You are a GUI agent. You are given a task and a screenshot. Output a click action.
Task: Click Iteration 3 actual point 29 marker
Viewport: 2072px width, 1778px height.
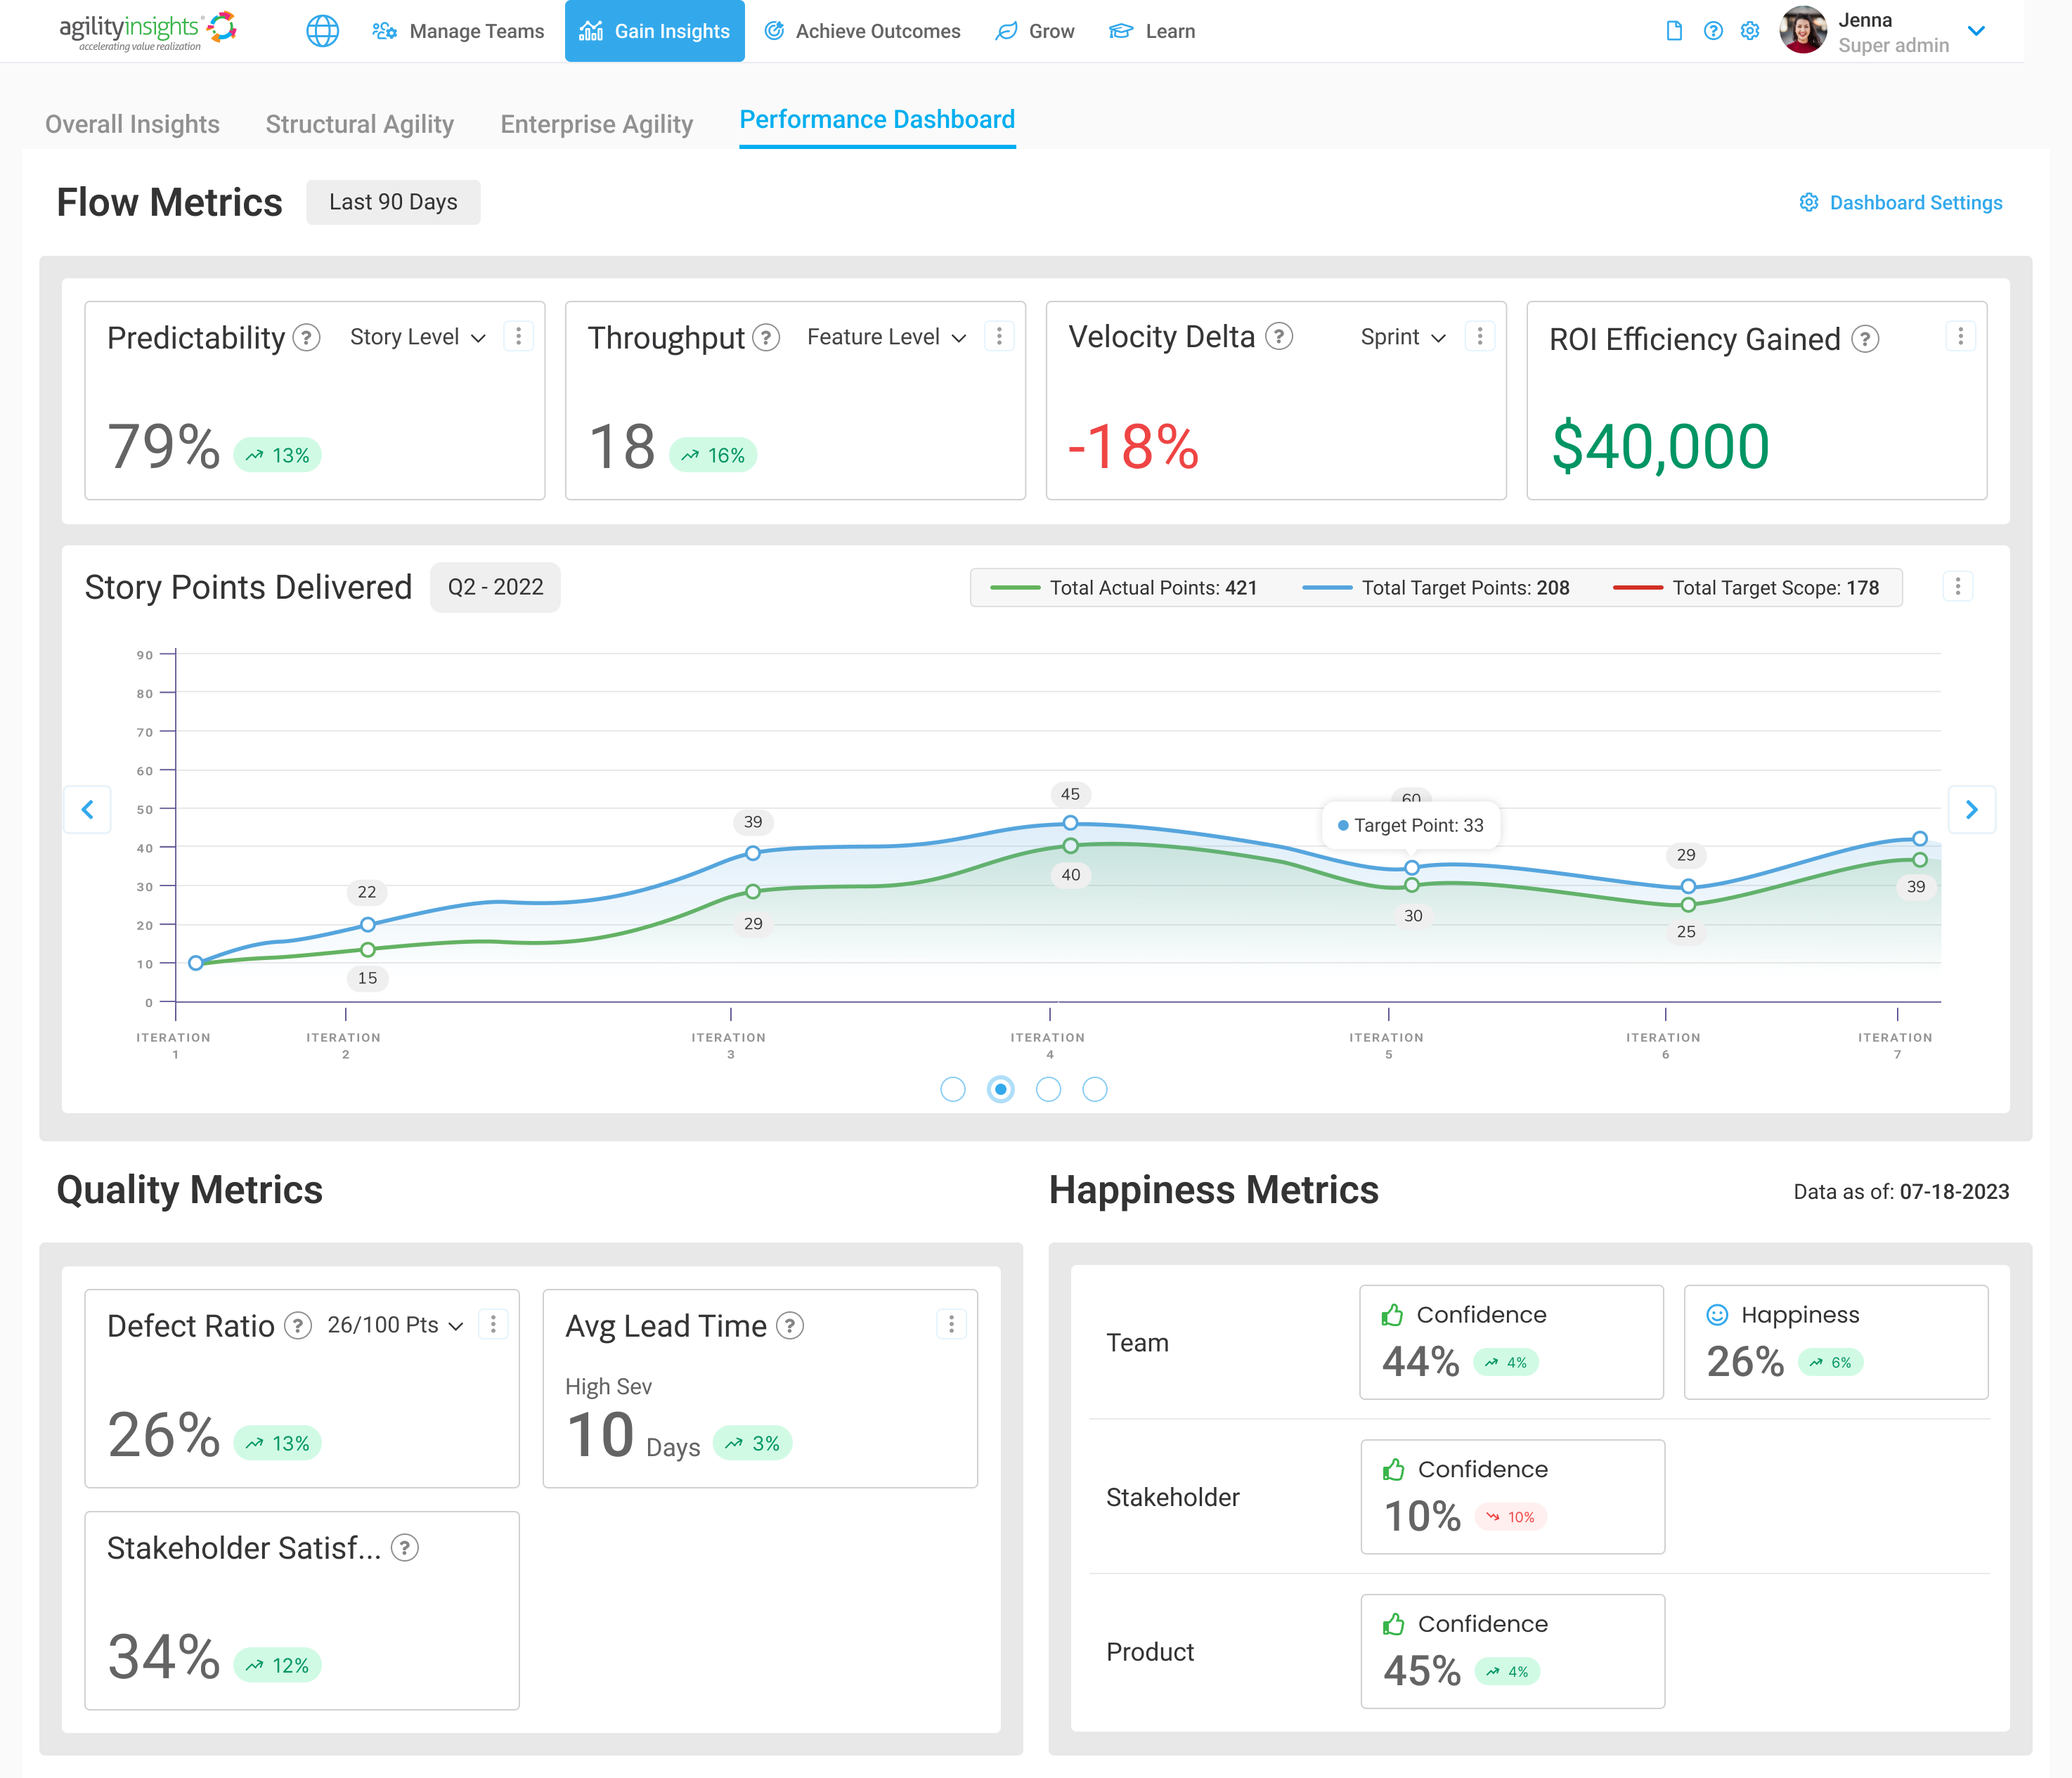pyautogui.click(x=753, y=891)
